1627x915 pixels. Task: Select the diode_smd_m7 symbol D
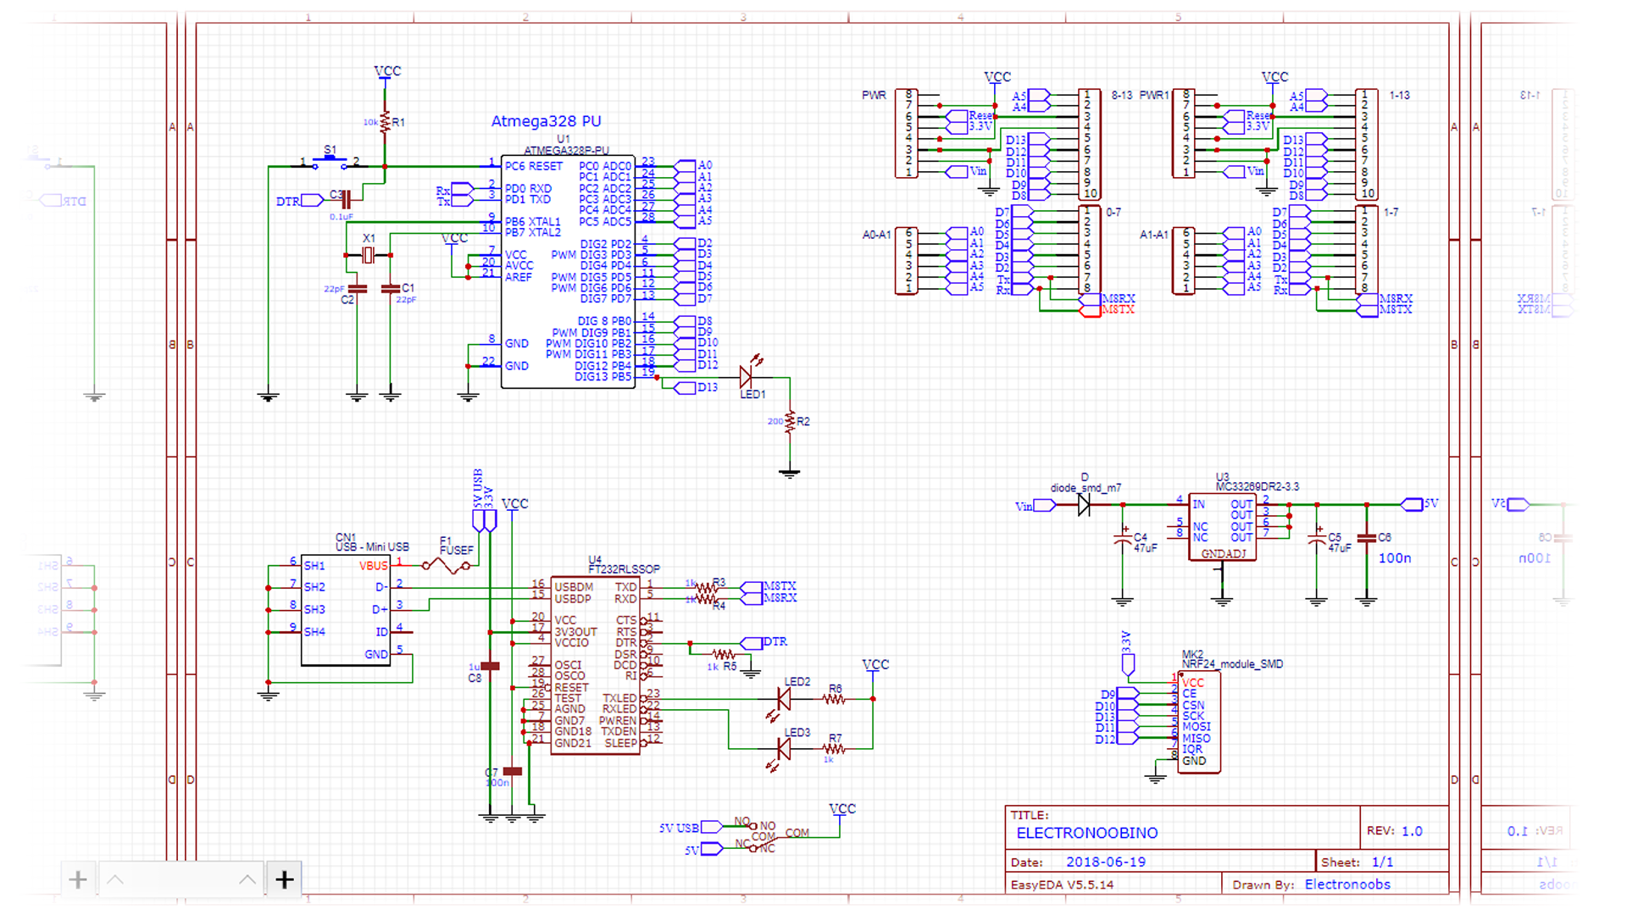1085,504
